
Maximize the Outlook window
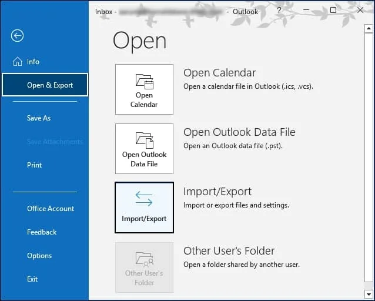(333, 10)
